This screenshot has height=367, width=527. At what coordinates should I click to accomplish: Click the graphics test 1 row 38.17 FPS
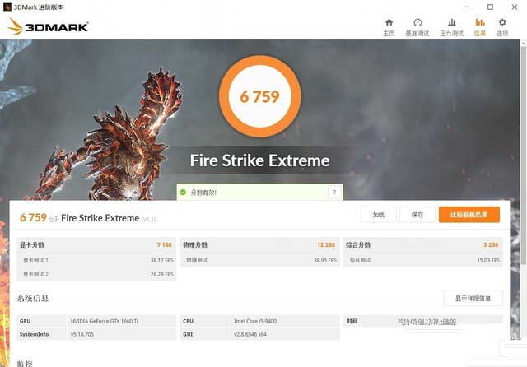[96, 260]
